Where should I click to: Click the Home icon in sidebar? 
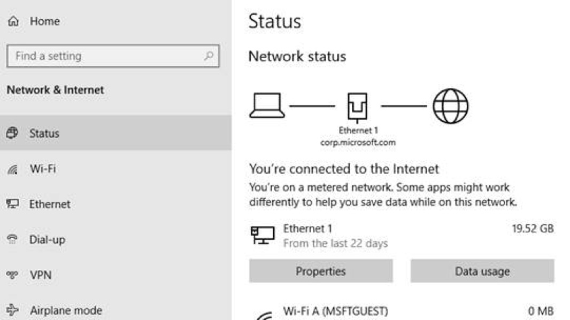11,21
